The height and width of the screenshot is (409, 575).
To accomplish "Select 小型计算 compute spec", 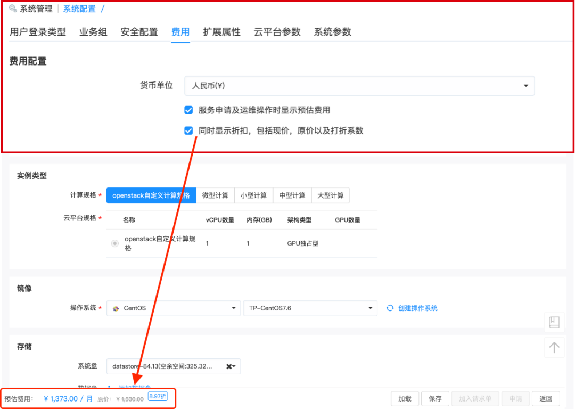I will click(254, 195).
